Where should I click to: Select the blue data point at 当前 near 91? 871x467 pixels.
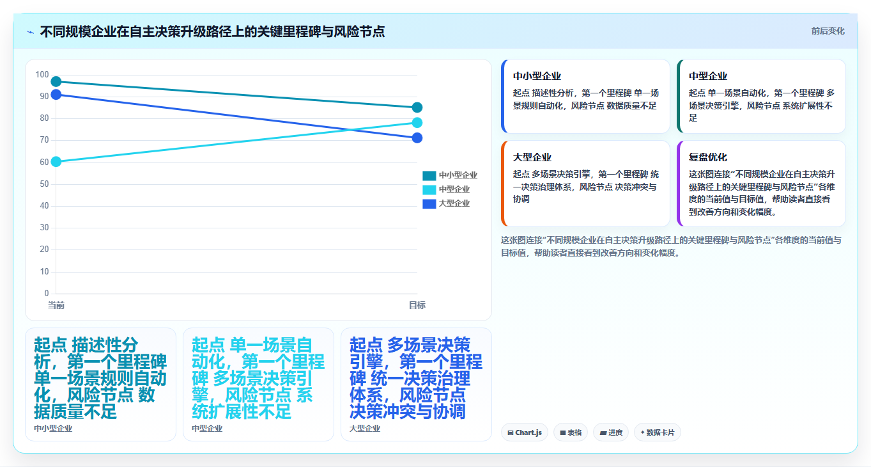click(x=56, y=95)
